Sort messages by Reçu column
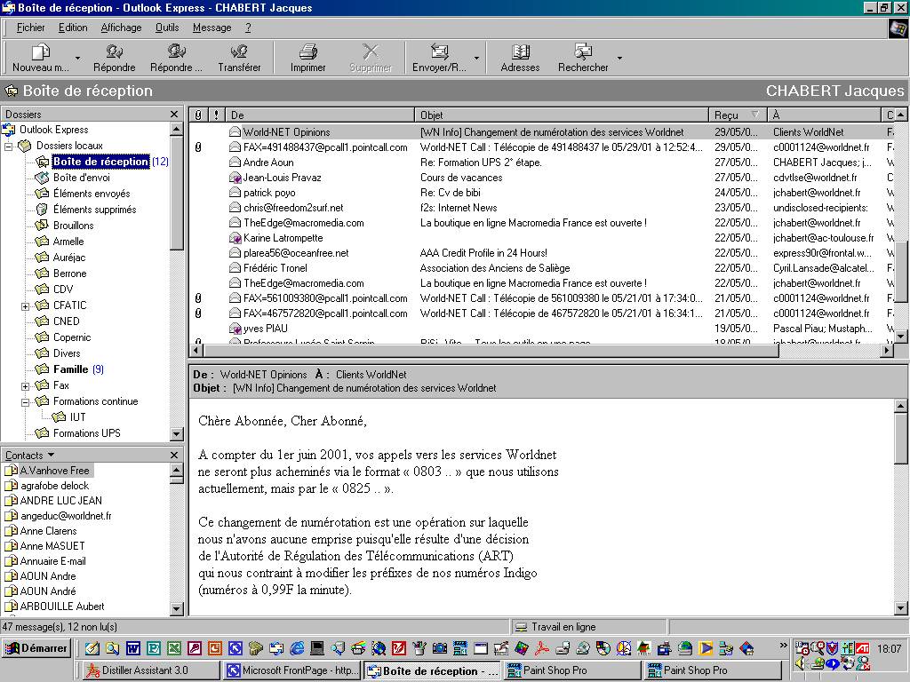 click(x=738, y=115)
